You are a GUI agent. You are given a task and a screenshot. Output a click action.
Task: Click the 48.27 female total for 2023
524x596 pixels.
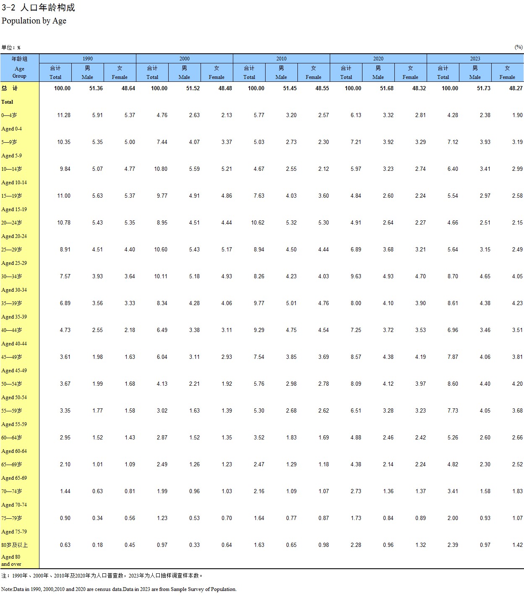click(x=516, y=88)
